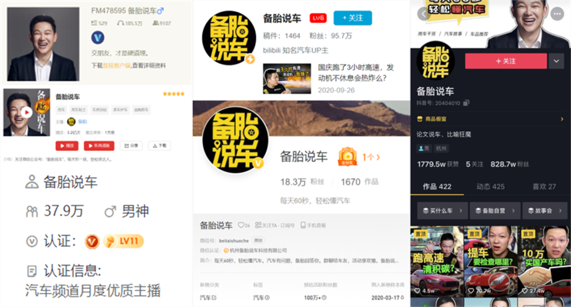Click the orange V certification medal
The width and height of the screenshot is (571, 307).
click(x=92, y=241)
